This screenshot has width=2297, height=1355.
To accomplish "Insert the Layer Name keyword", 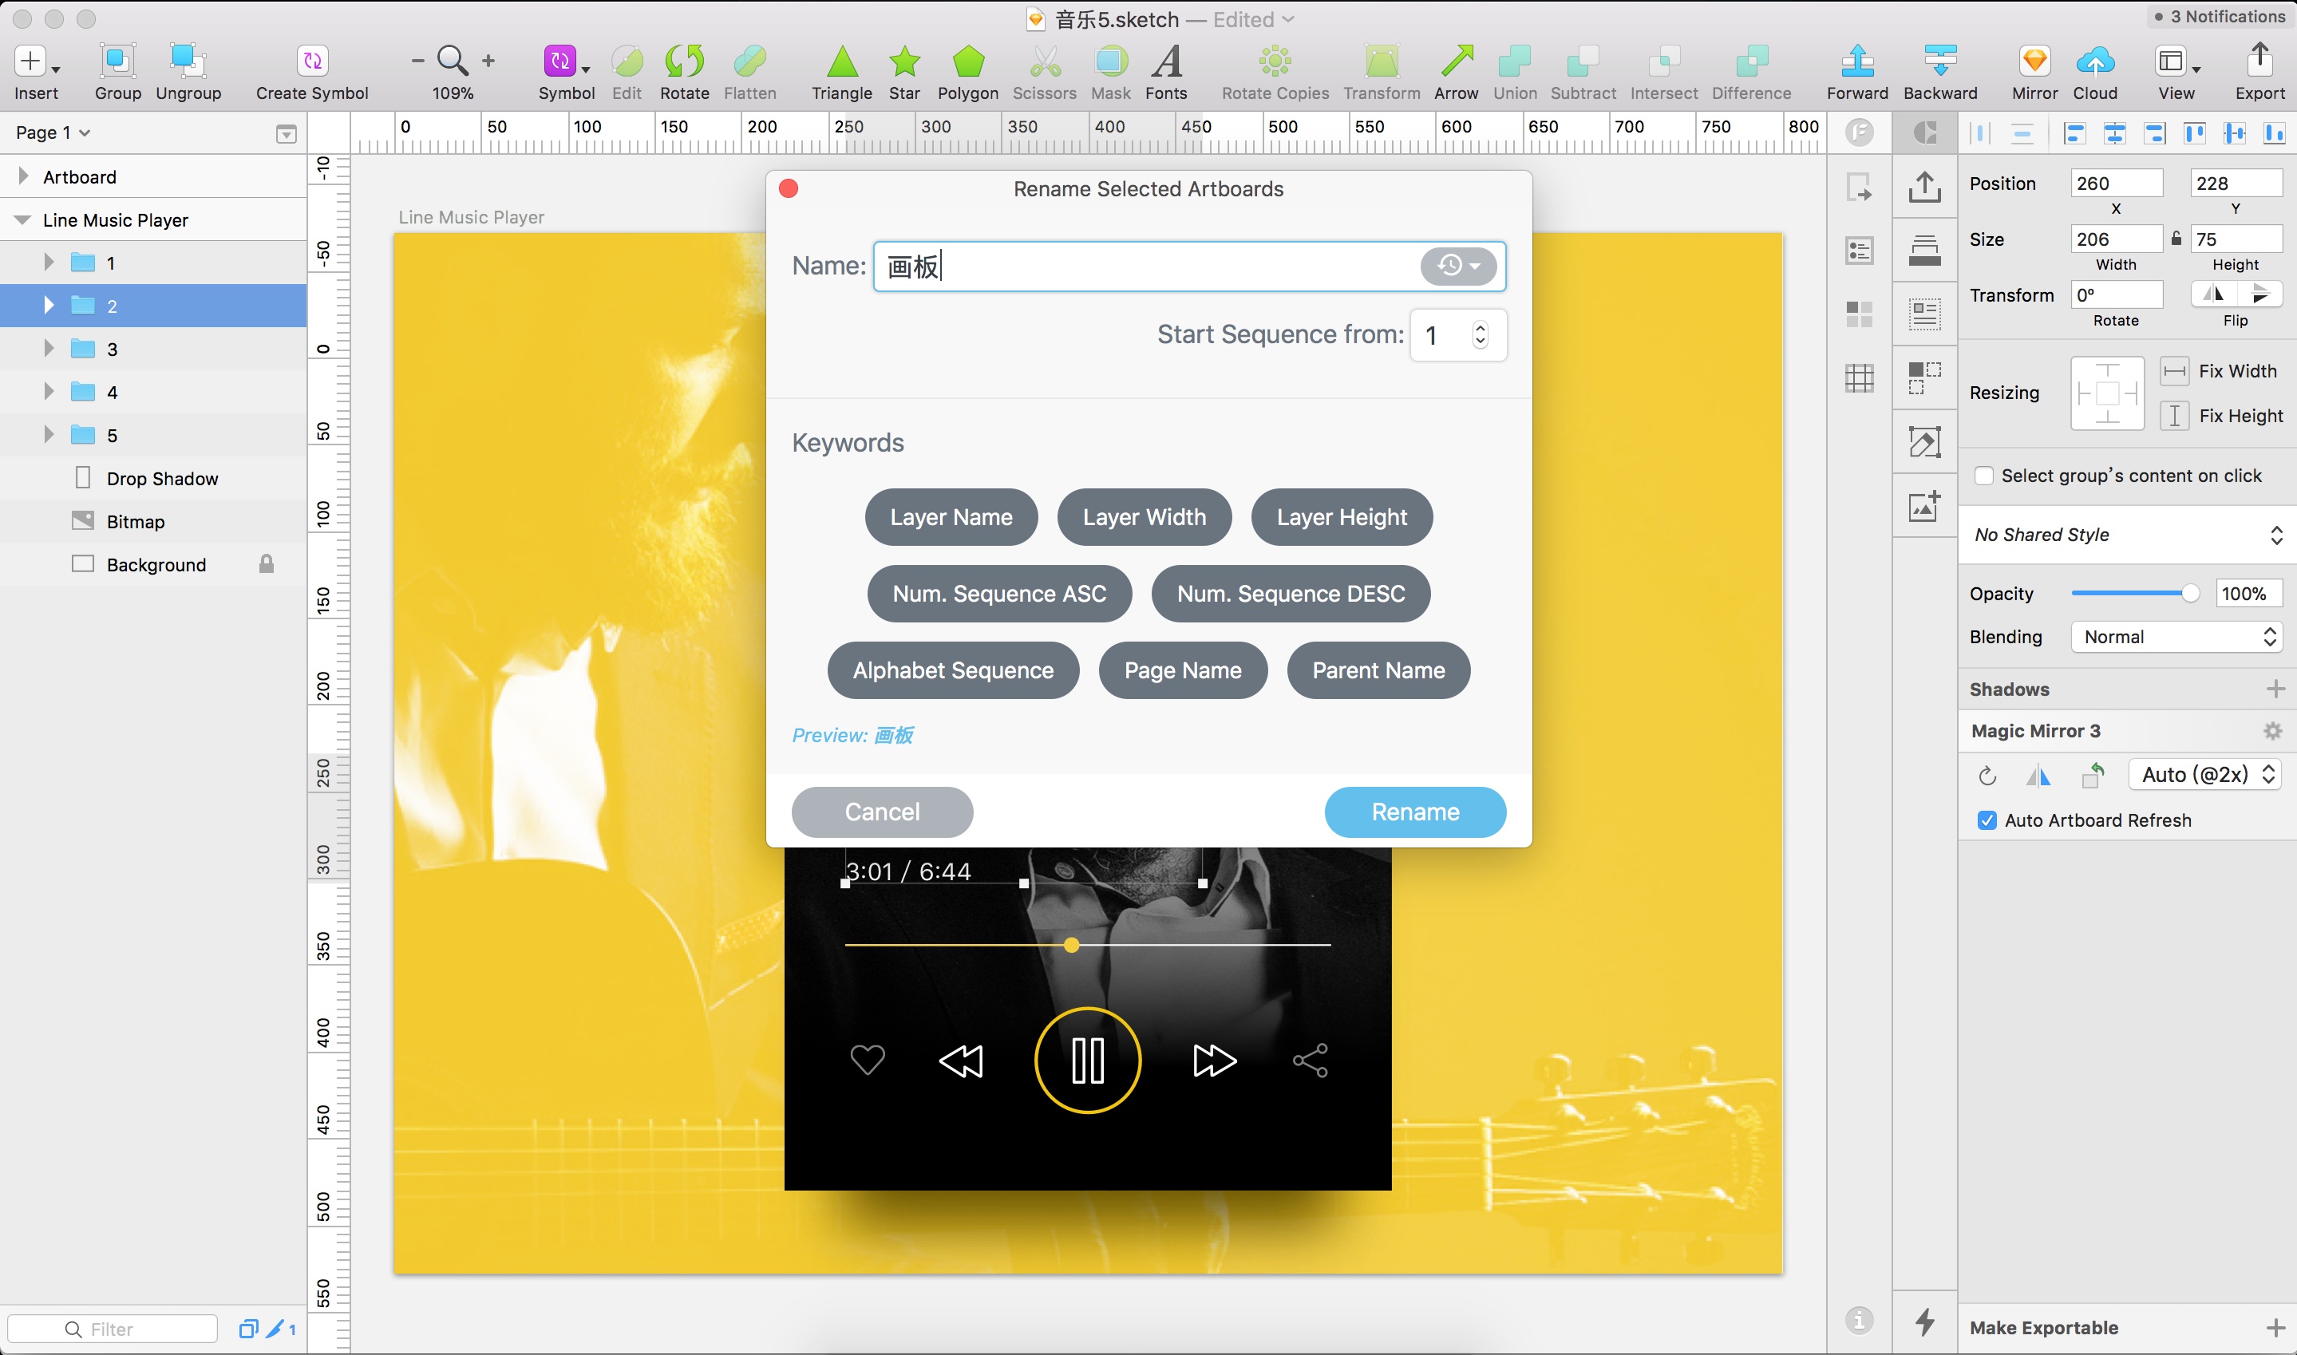I will (951, 517).
